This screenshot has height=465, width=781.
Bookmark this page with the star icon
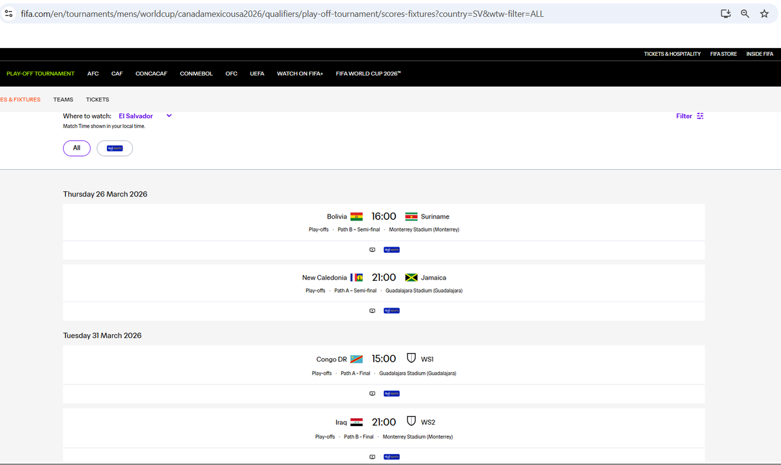(x=764, y=14)
